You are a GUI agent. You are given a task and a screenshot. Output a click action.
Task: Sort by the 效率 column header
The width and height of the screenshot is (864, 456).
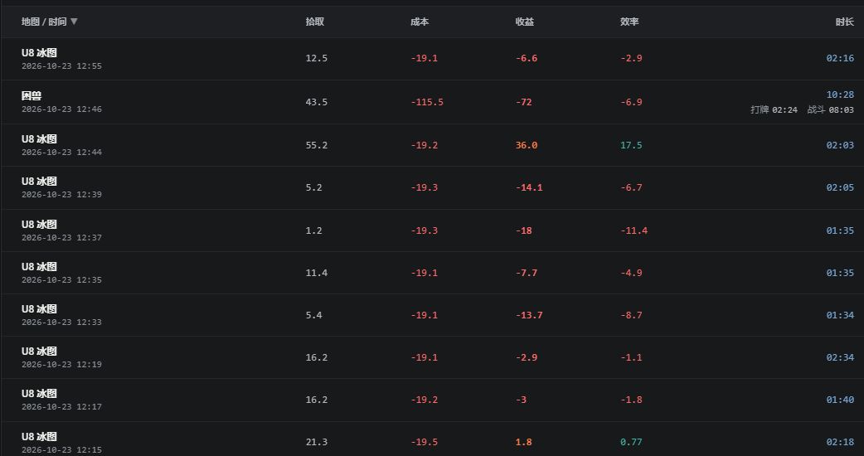pos(629,22)
